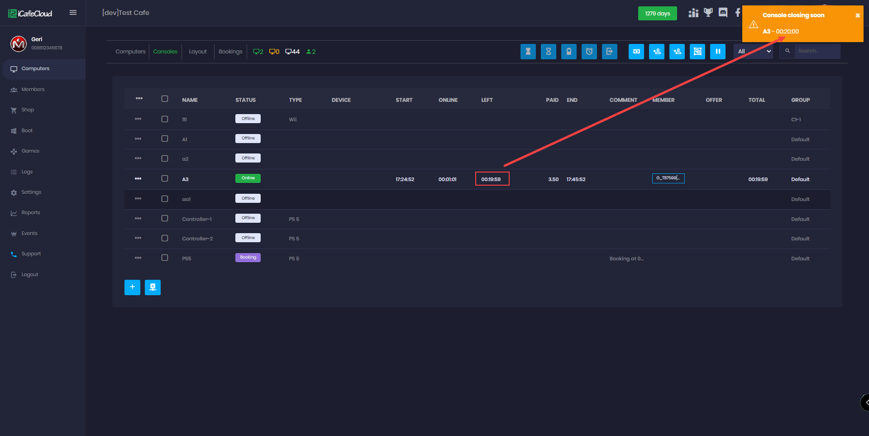
Task: Click the pause button in the toolbar
Action: (x=717, y=52)
